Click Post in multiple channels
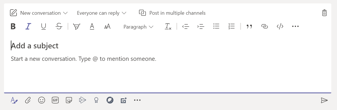This screenshot has height=110, width=337. pyautogui.click(x=172, y=13)
